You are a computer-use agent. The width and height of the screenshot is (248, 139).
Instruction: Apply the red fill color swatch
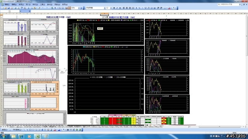169,8
